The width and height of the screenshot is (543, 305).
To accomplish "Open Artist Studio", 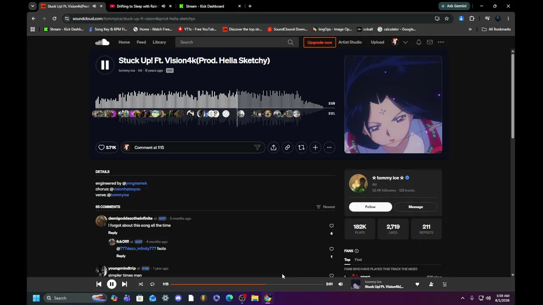I will point(350,42).
